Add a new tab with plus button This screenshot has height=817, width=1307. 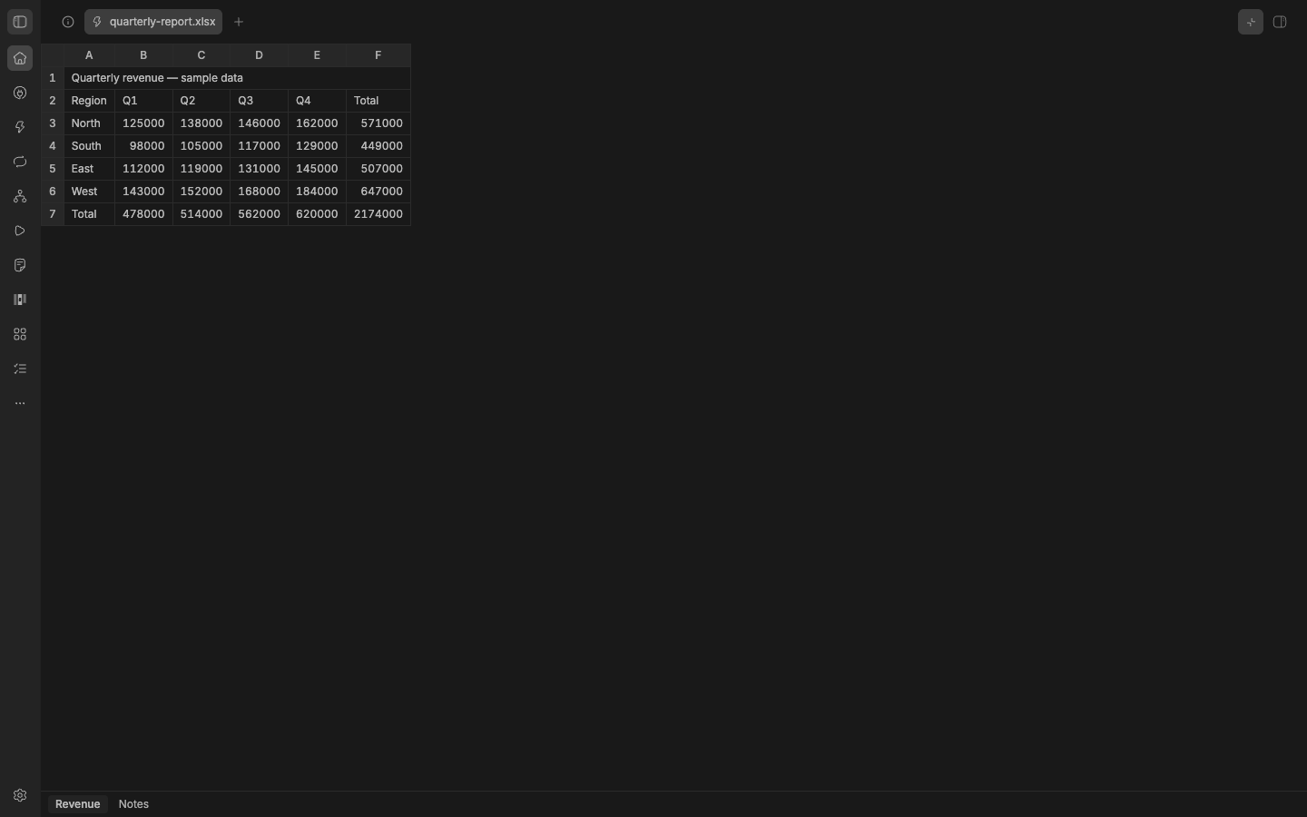coord(239,22)
